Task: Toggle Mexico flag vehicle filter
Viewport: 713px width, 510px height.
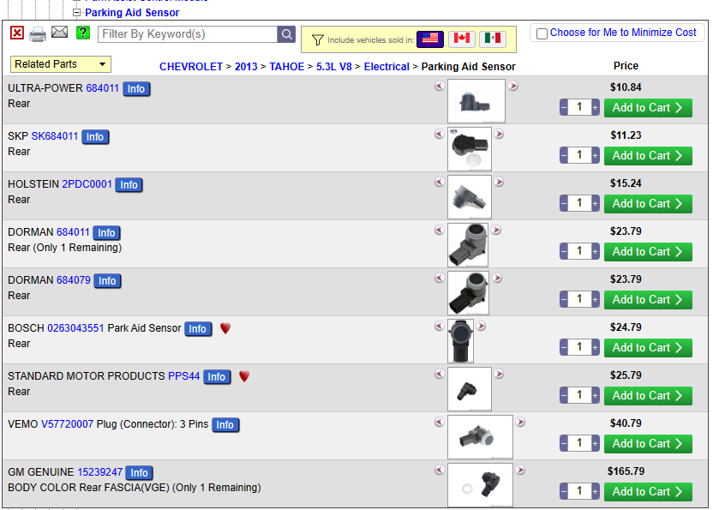Action: pos(493,39)
